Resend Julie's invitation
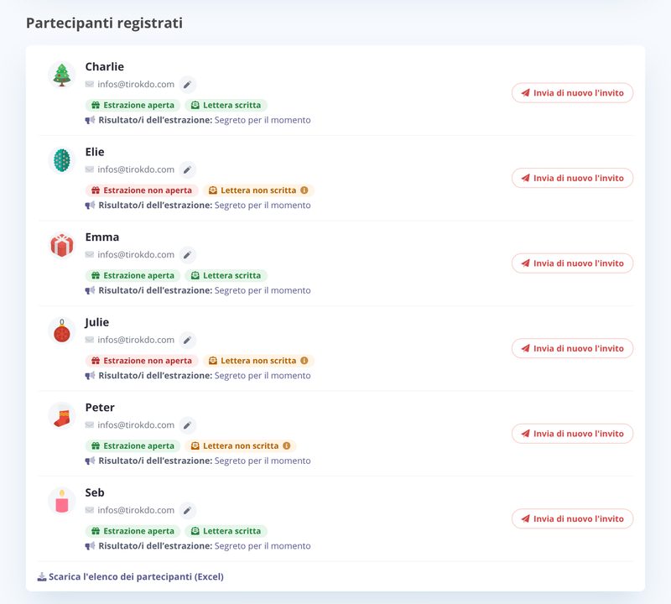This screenshot has height=604, width=671. pos(572,348)
